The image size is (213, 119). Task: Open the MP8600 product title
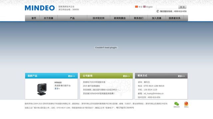(58, 82)
